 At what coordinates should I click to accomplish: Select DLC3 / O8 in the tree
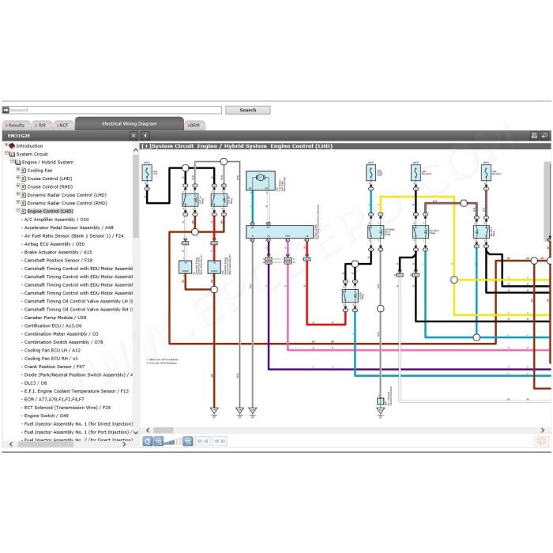point(36,382)
